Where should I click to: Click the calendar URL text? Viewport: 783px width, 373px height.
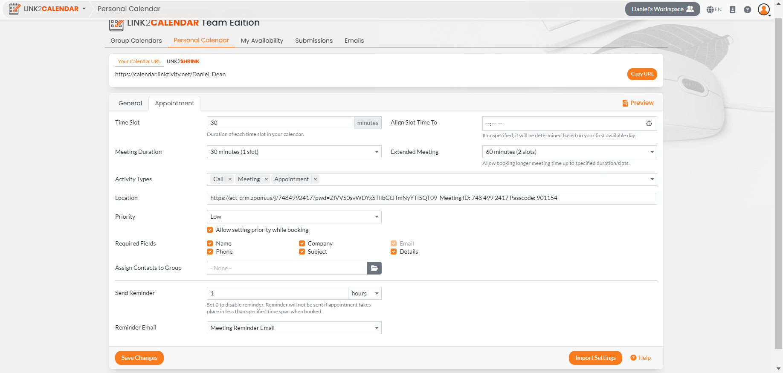170,74
